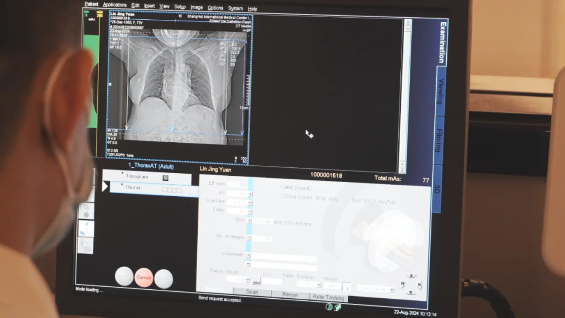Click the blue range tool sidebar icon
The height and width of the screenshot is (318, 565).
click(86, 228)
